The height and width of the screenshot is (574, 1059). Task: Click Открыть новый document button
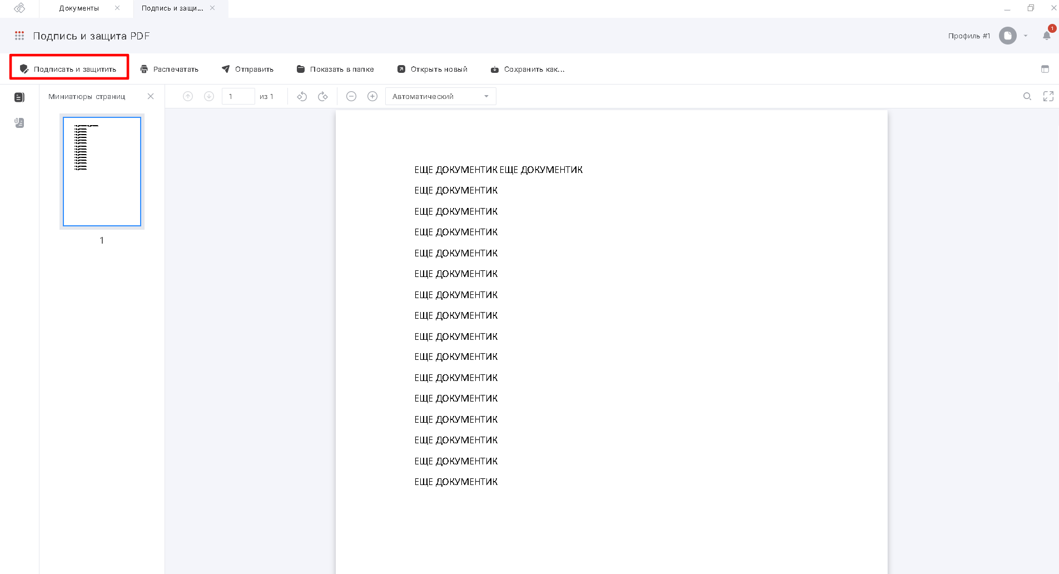click(432, 69)
